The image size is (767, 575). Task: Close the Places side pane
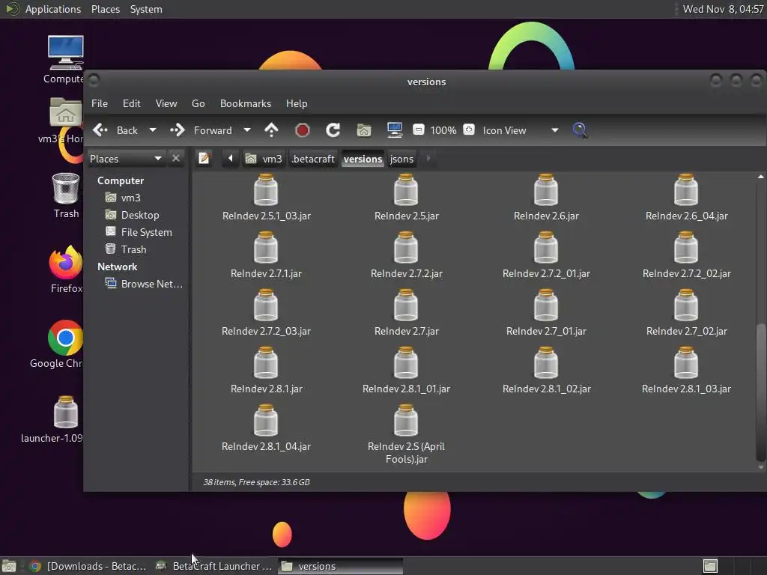(x=176, y=159)
